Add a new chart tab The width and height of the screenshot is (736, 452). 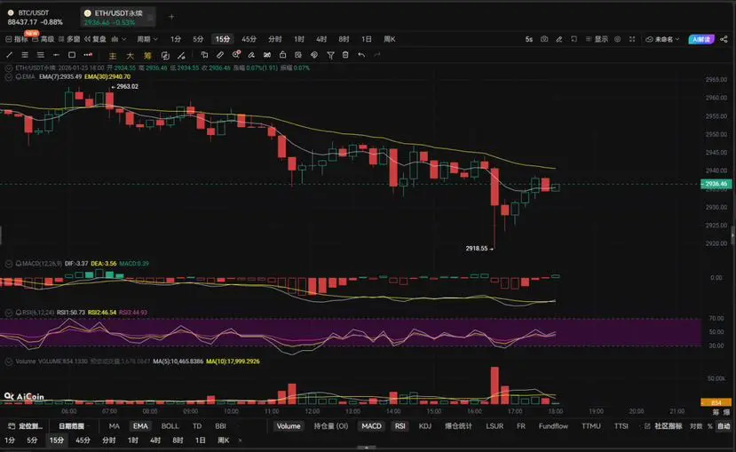(171, 17)
